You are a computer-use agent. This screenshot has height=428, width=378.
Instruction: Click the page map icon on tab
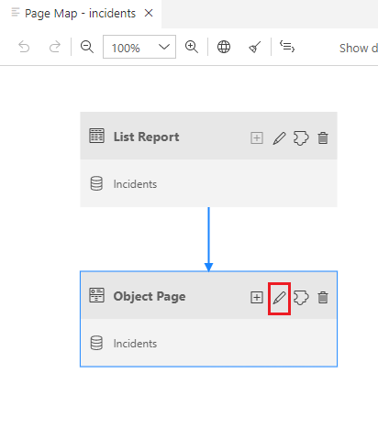16,13
